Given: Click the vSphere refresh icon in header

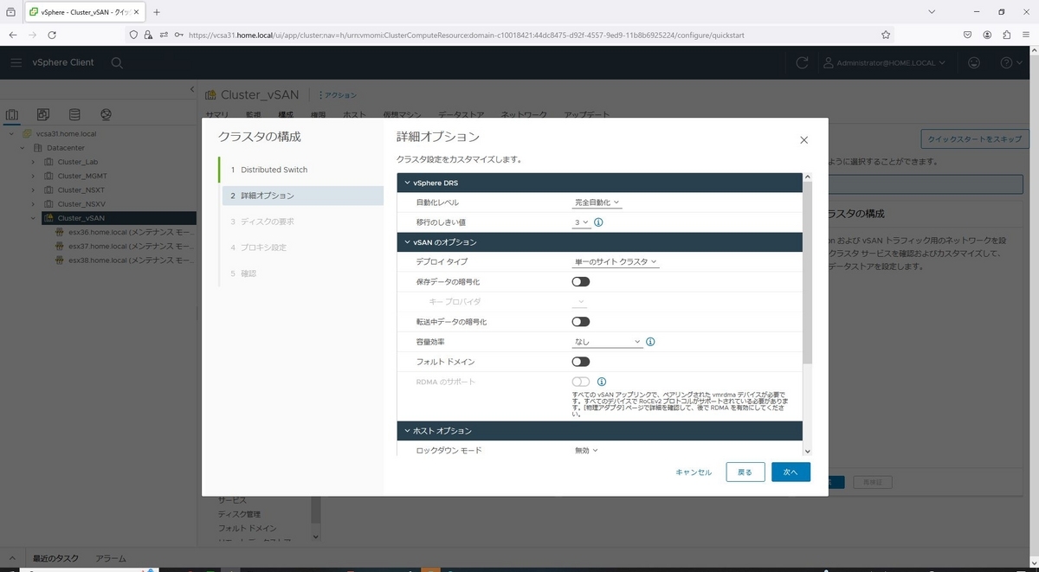Looking at the screenshot, I should 803,62.
